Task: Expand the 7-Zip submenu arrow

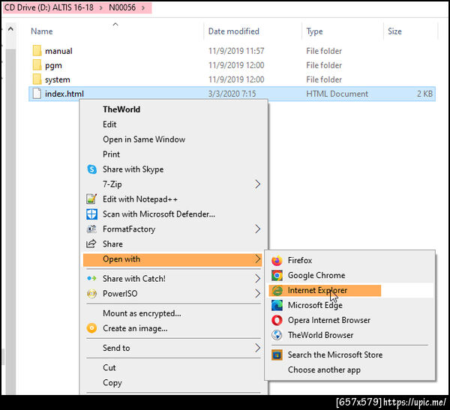Action: click(x=257, y=184)
